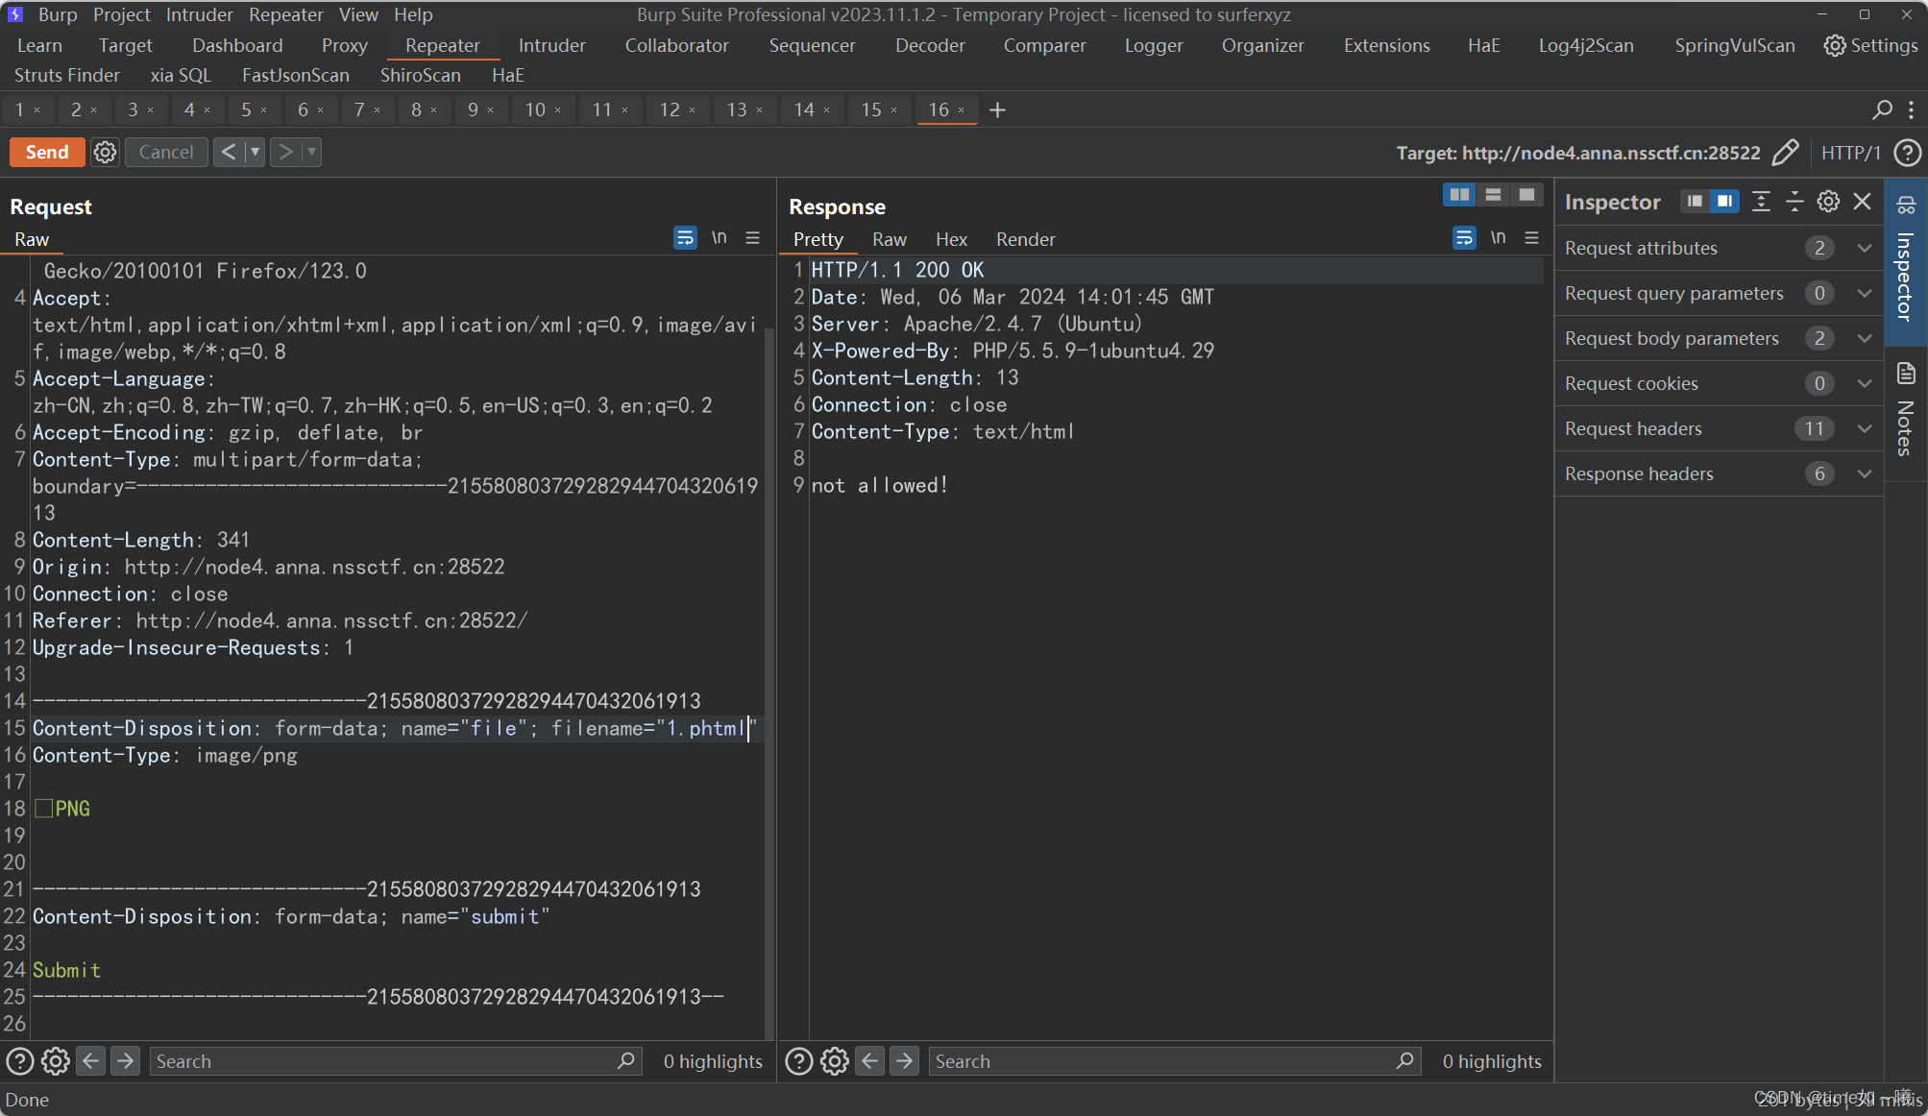Open the Inspector side tab
The height and width of the screenshot is (1116, 1928).
point(1906,261)
